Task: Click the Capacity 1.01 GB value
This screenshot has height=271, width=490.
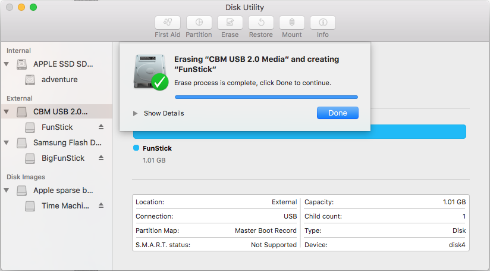Action: pyautogui.click(x=454, y=202)
